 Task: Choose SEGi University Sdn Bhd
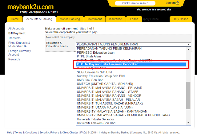pos(131,72)
